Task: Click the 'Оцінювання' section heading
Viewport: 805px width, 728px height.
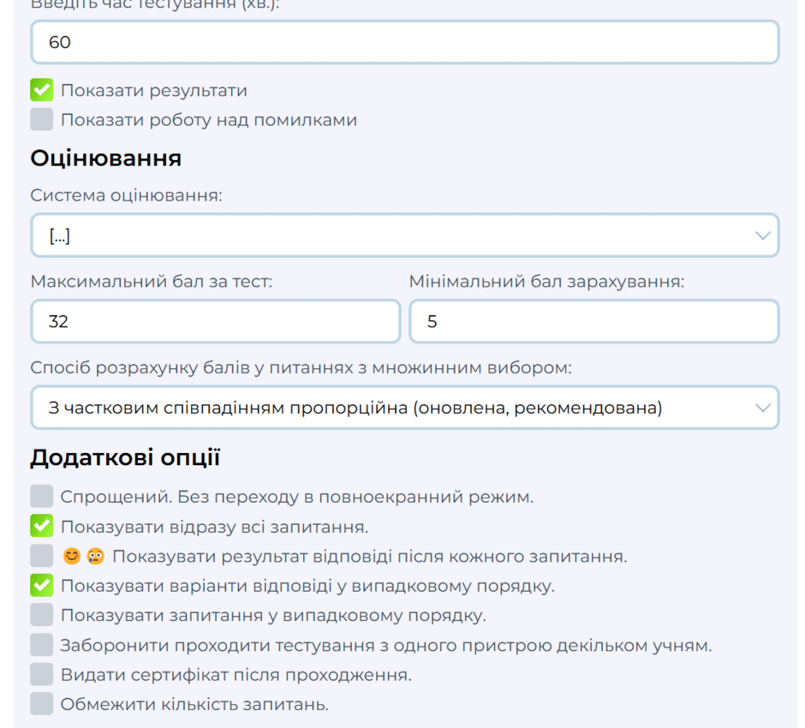Action: [x=105, y=158]
